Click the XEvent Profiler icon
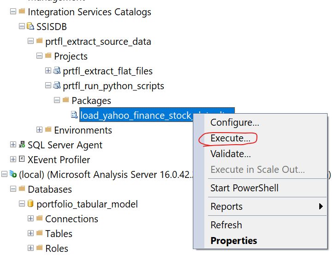The height and width of the screenshot is (256, 334). [22, 160]
